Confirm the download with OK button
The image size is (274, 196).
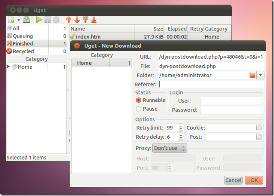pyautogui.click(x=254, y=180)
